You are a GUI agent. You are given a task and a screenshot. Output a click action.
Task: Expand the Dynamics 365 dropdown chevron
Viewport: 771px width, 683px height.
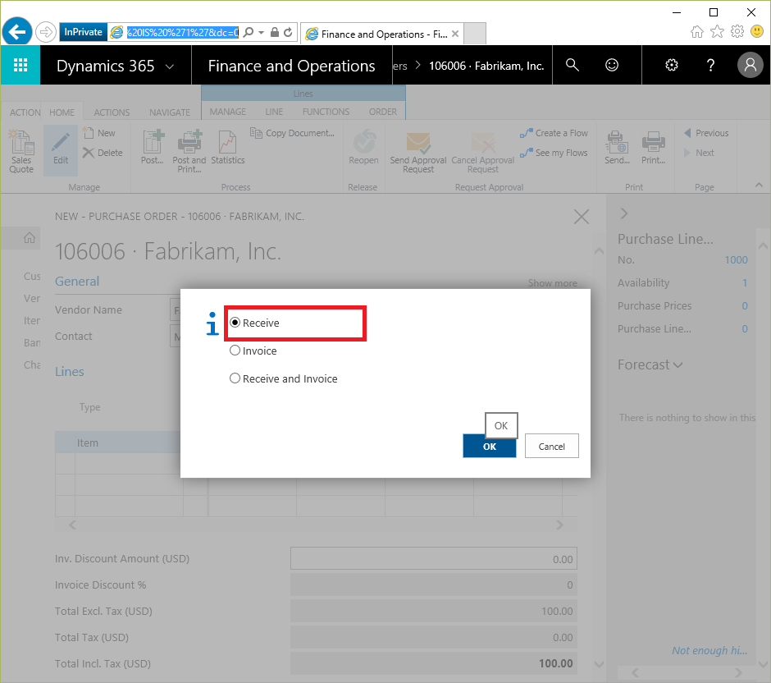[x=170, y=66]
